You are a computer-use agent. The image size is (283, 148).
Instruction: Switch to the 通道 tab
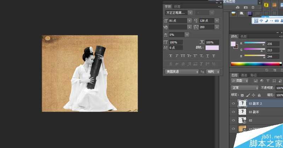(x=244, y=75)
